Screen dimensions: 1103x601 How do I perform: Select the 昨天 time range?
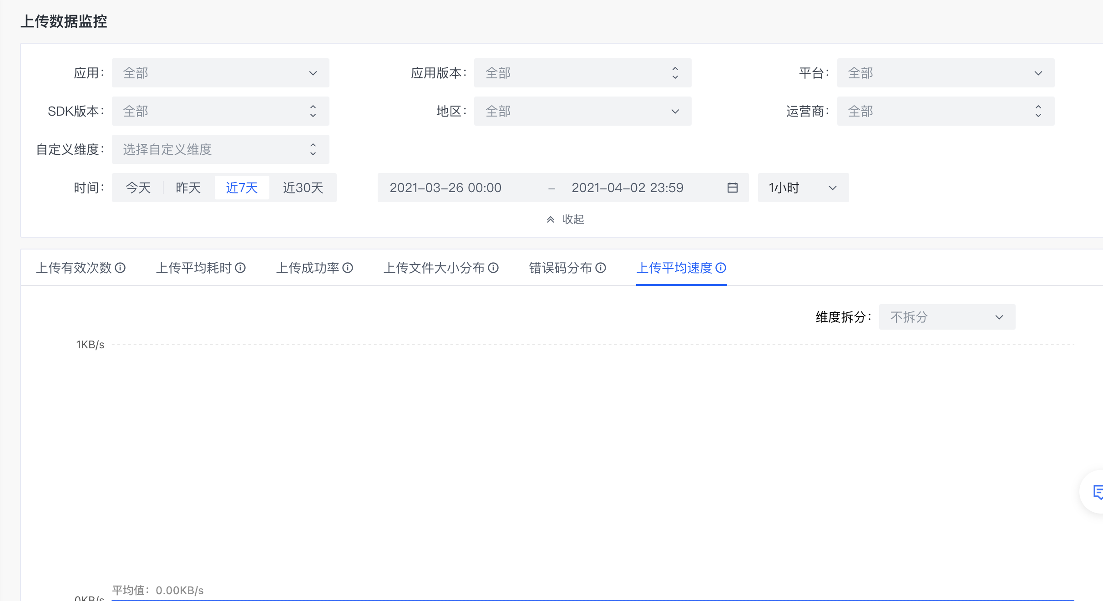point(188,188)
